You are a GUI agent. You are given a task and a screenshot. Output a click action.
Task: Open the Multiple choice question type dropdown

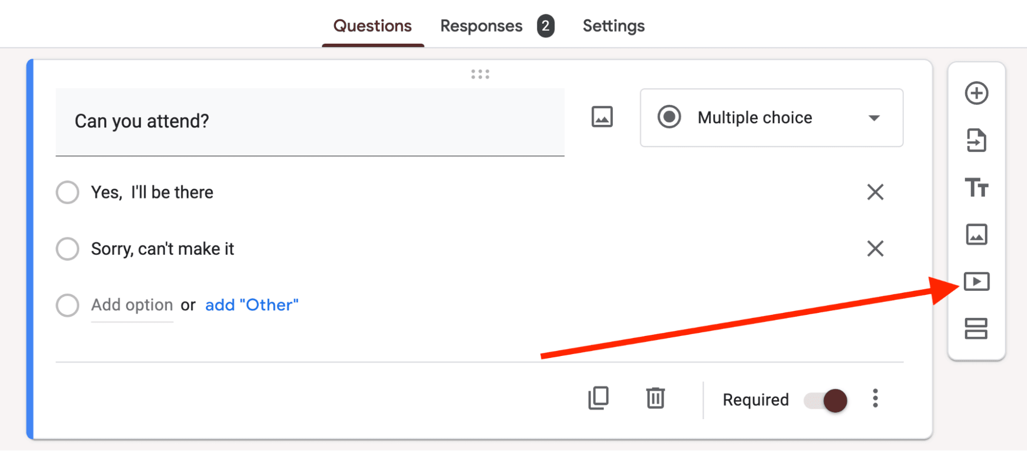[771, 118]
